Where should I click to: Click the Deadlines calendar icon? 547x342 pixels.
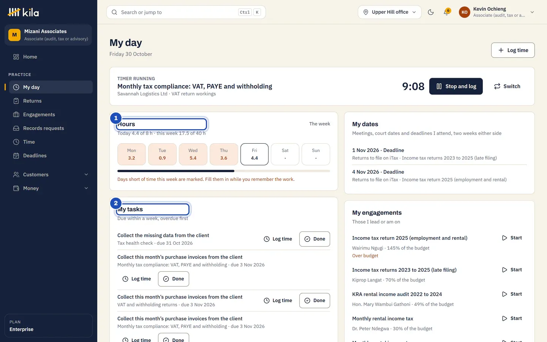tap(16, 155)
